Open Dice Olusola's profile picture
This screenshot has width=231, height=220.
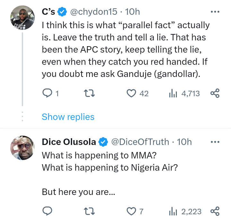tap(22, 148)
